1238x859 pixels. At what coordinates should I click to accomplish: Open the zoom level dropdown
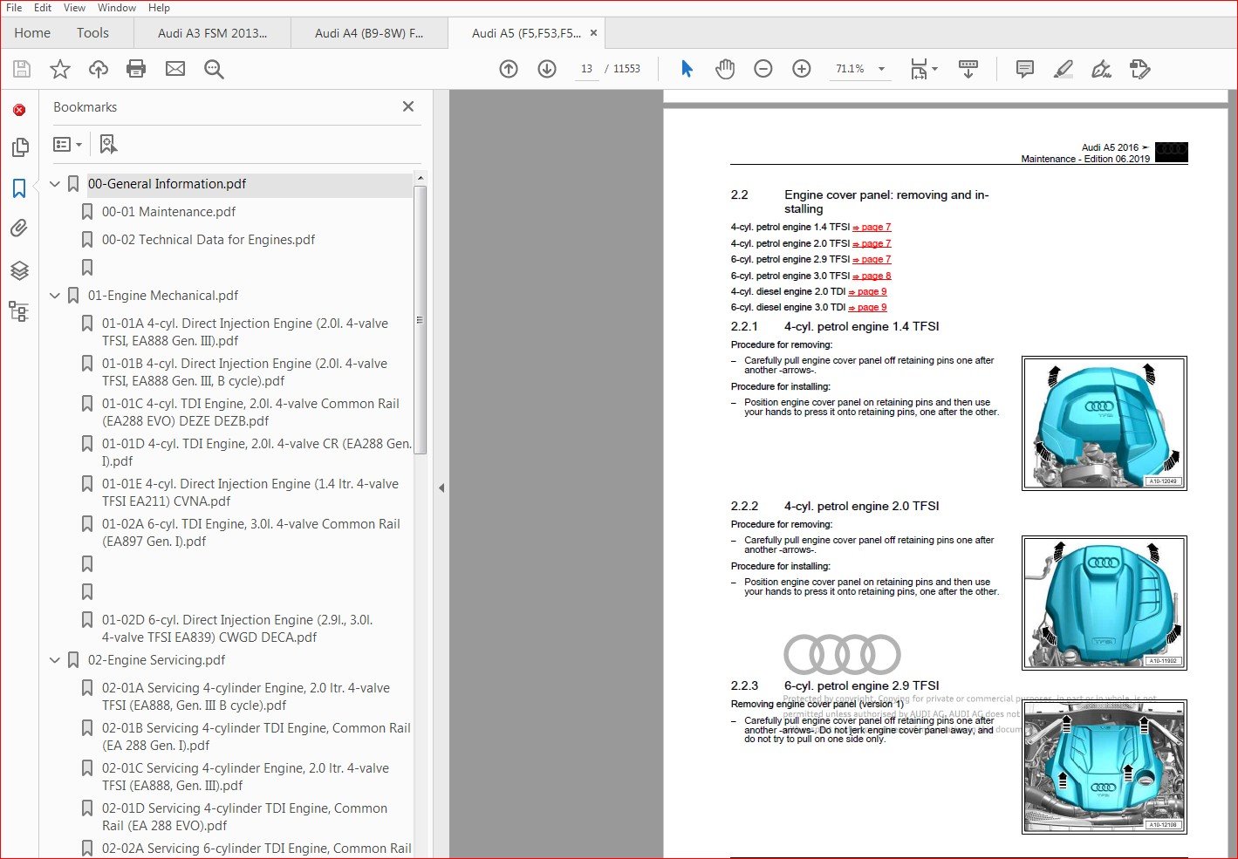(881, 69)
